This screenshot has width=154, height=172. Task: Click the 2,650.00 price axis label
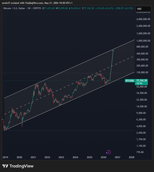(141, 133)
